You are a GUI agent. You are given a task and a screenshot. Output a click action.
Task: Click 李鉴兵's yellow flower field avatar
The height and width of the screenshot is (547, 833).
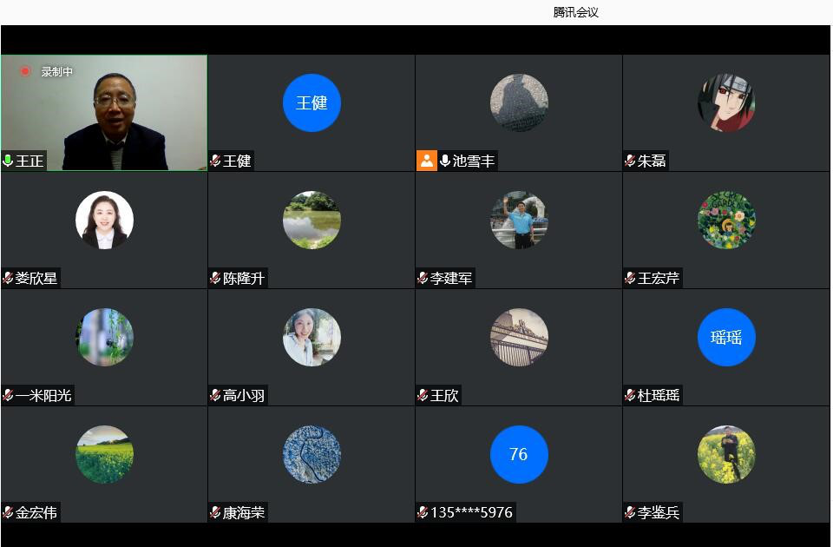tap(726, 454)
